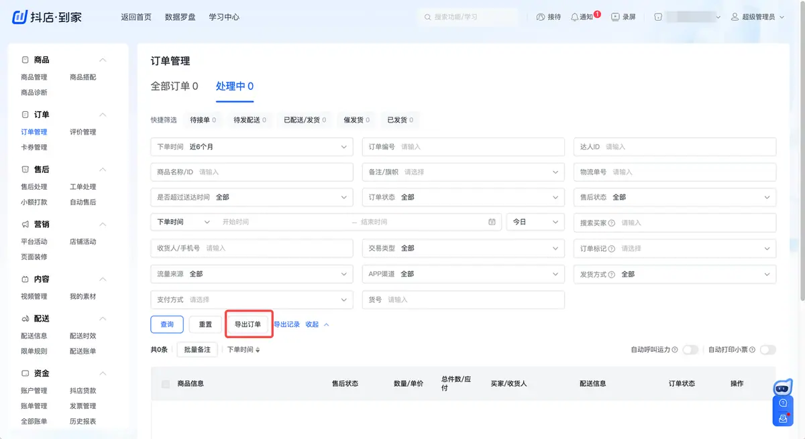Viewport: 805px width, 439px height.
Task: Click the shop avatar icon in header
Action: (658, 17)
